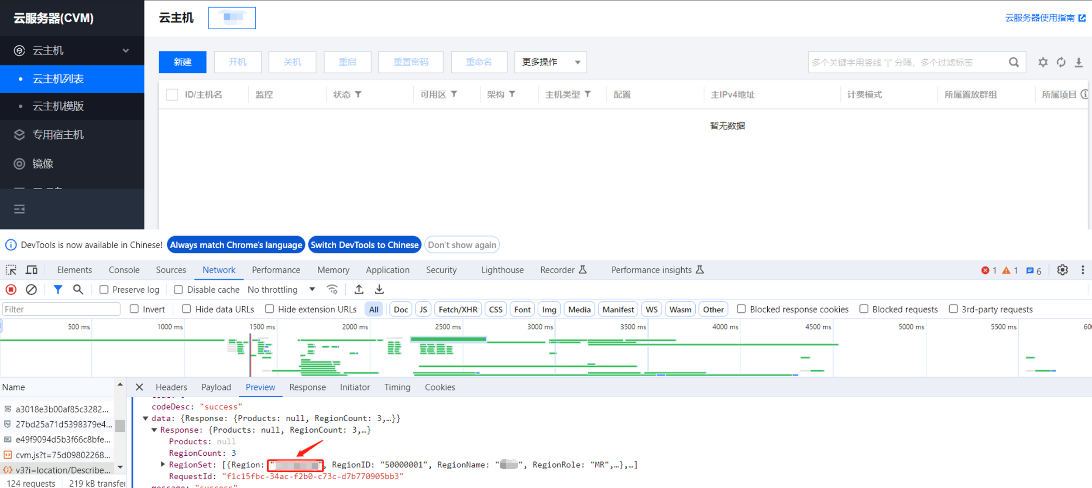Open DevTools settings gear
This screenshot has width=1092, height=488.
[x=1062, y=270]
